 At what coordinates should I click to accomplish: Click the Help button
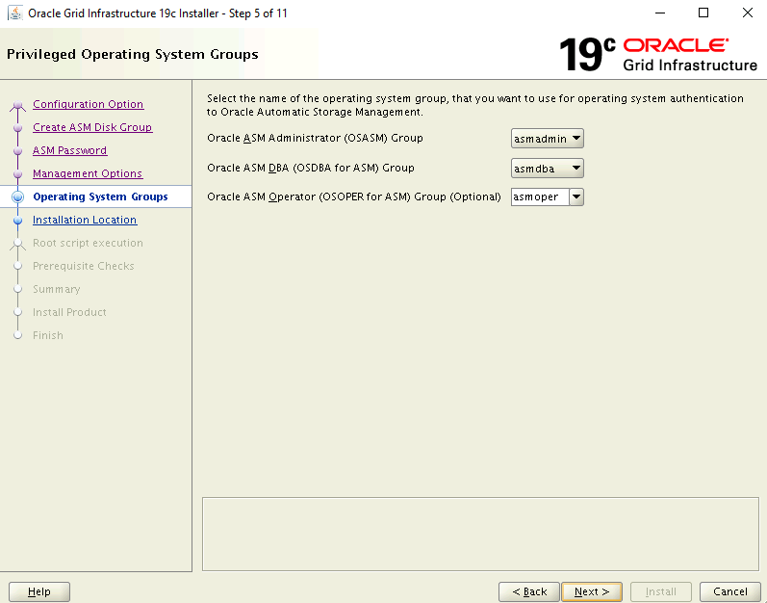coord(39,591)
